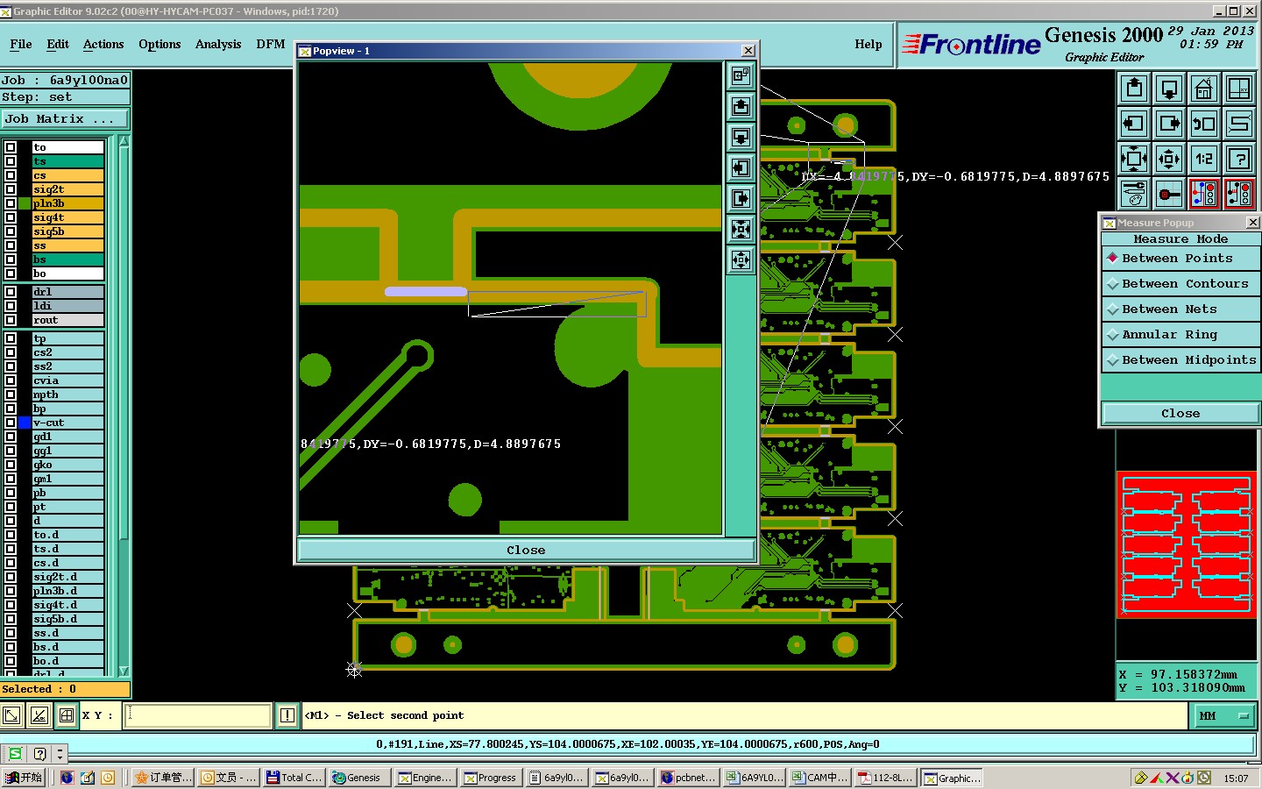
Task: Select Annular Ring measure mode
Action: click(1180, 335)
